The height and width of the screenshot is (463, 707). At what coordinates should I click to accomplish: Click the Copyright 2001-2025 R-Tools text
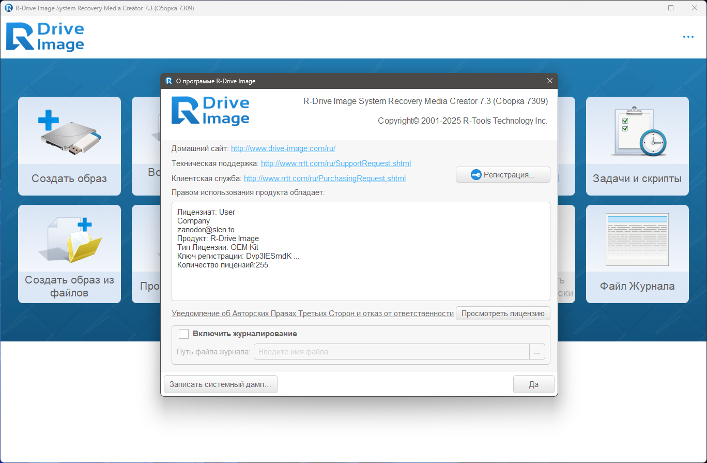[x=463, y=121]
